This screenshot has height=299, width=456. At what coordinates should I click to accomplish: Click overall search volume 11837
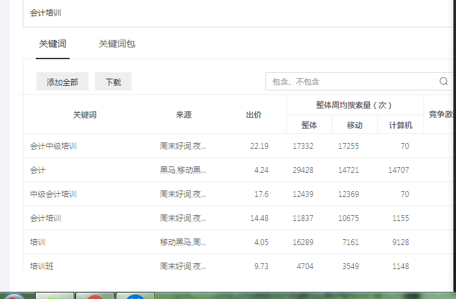303,218
